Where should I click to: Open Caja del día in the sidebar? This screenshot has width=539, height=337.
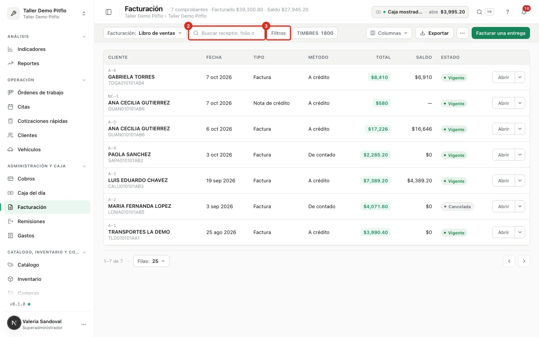[x=47, y=193]
